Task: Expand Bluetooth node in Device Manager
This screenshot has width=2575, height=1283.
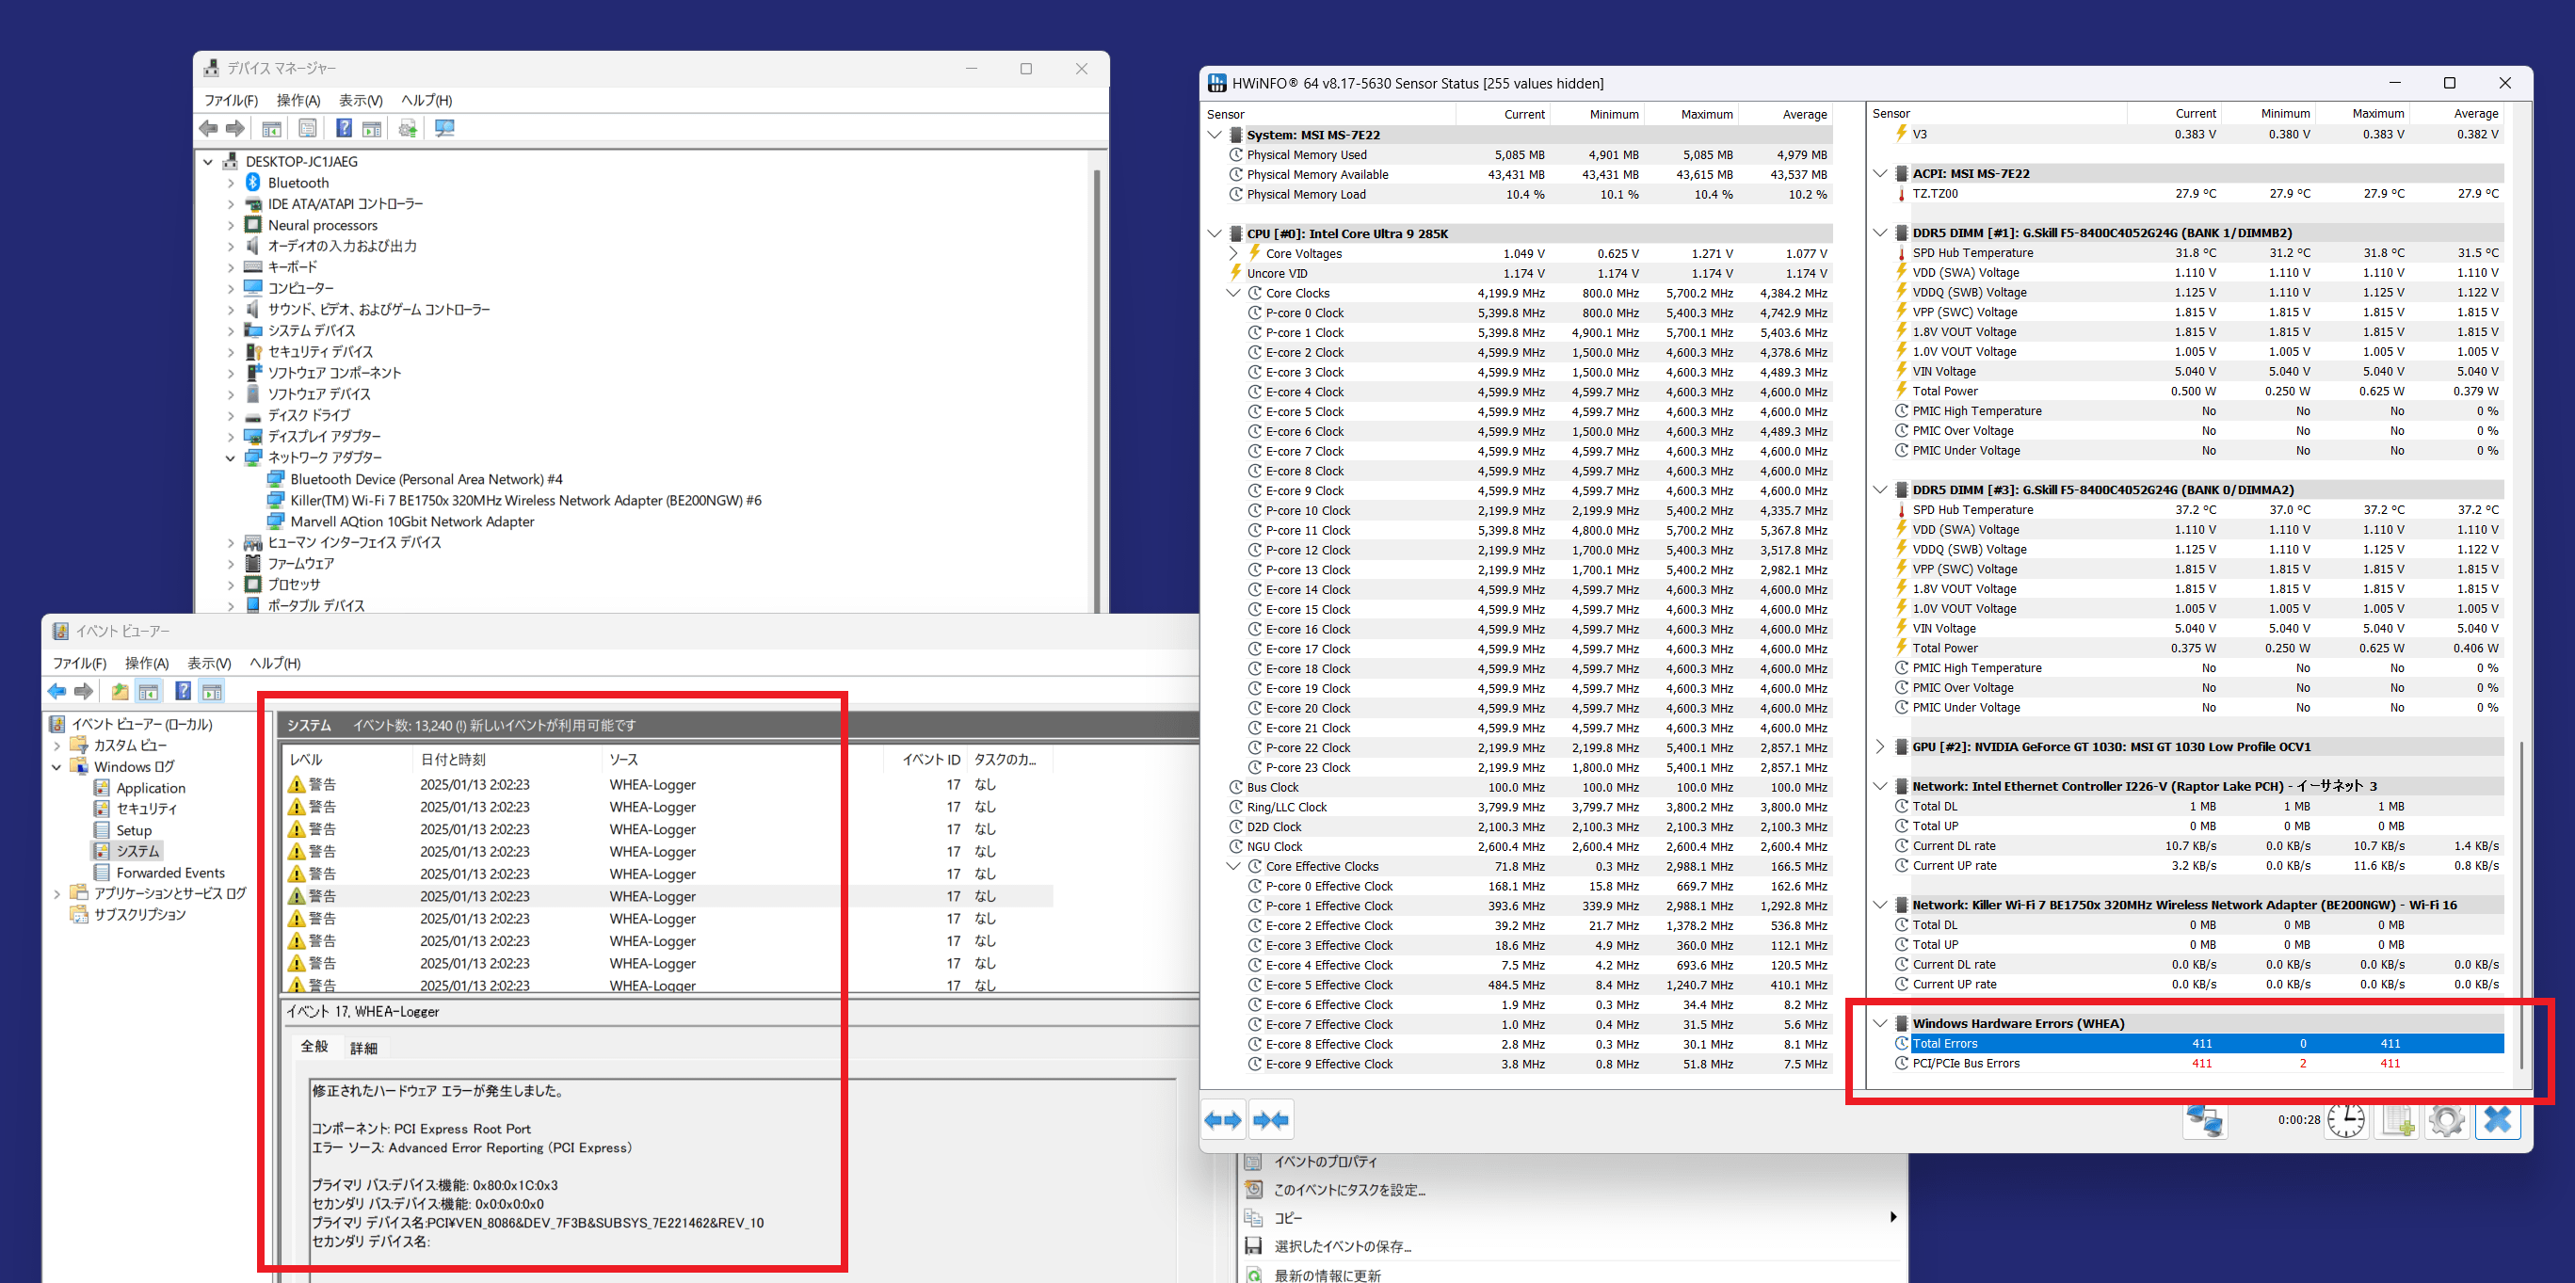Action: [x=230, y=183]
